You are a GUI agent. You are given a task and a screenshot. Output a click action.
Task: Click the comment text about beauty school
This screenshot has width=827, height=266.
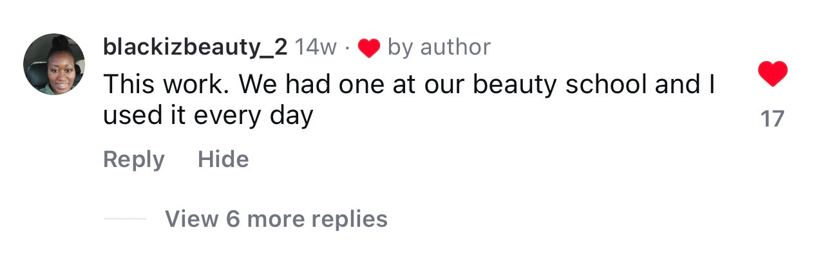click(408, 85)
